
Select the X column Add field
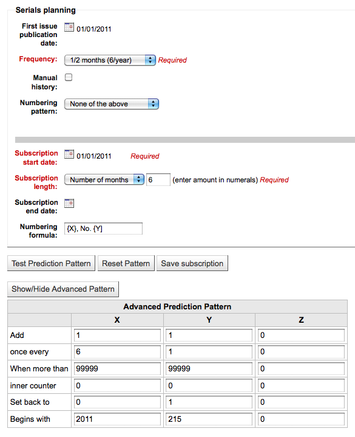point(117,335)
